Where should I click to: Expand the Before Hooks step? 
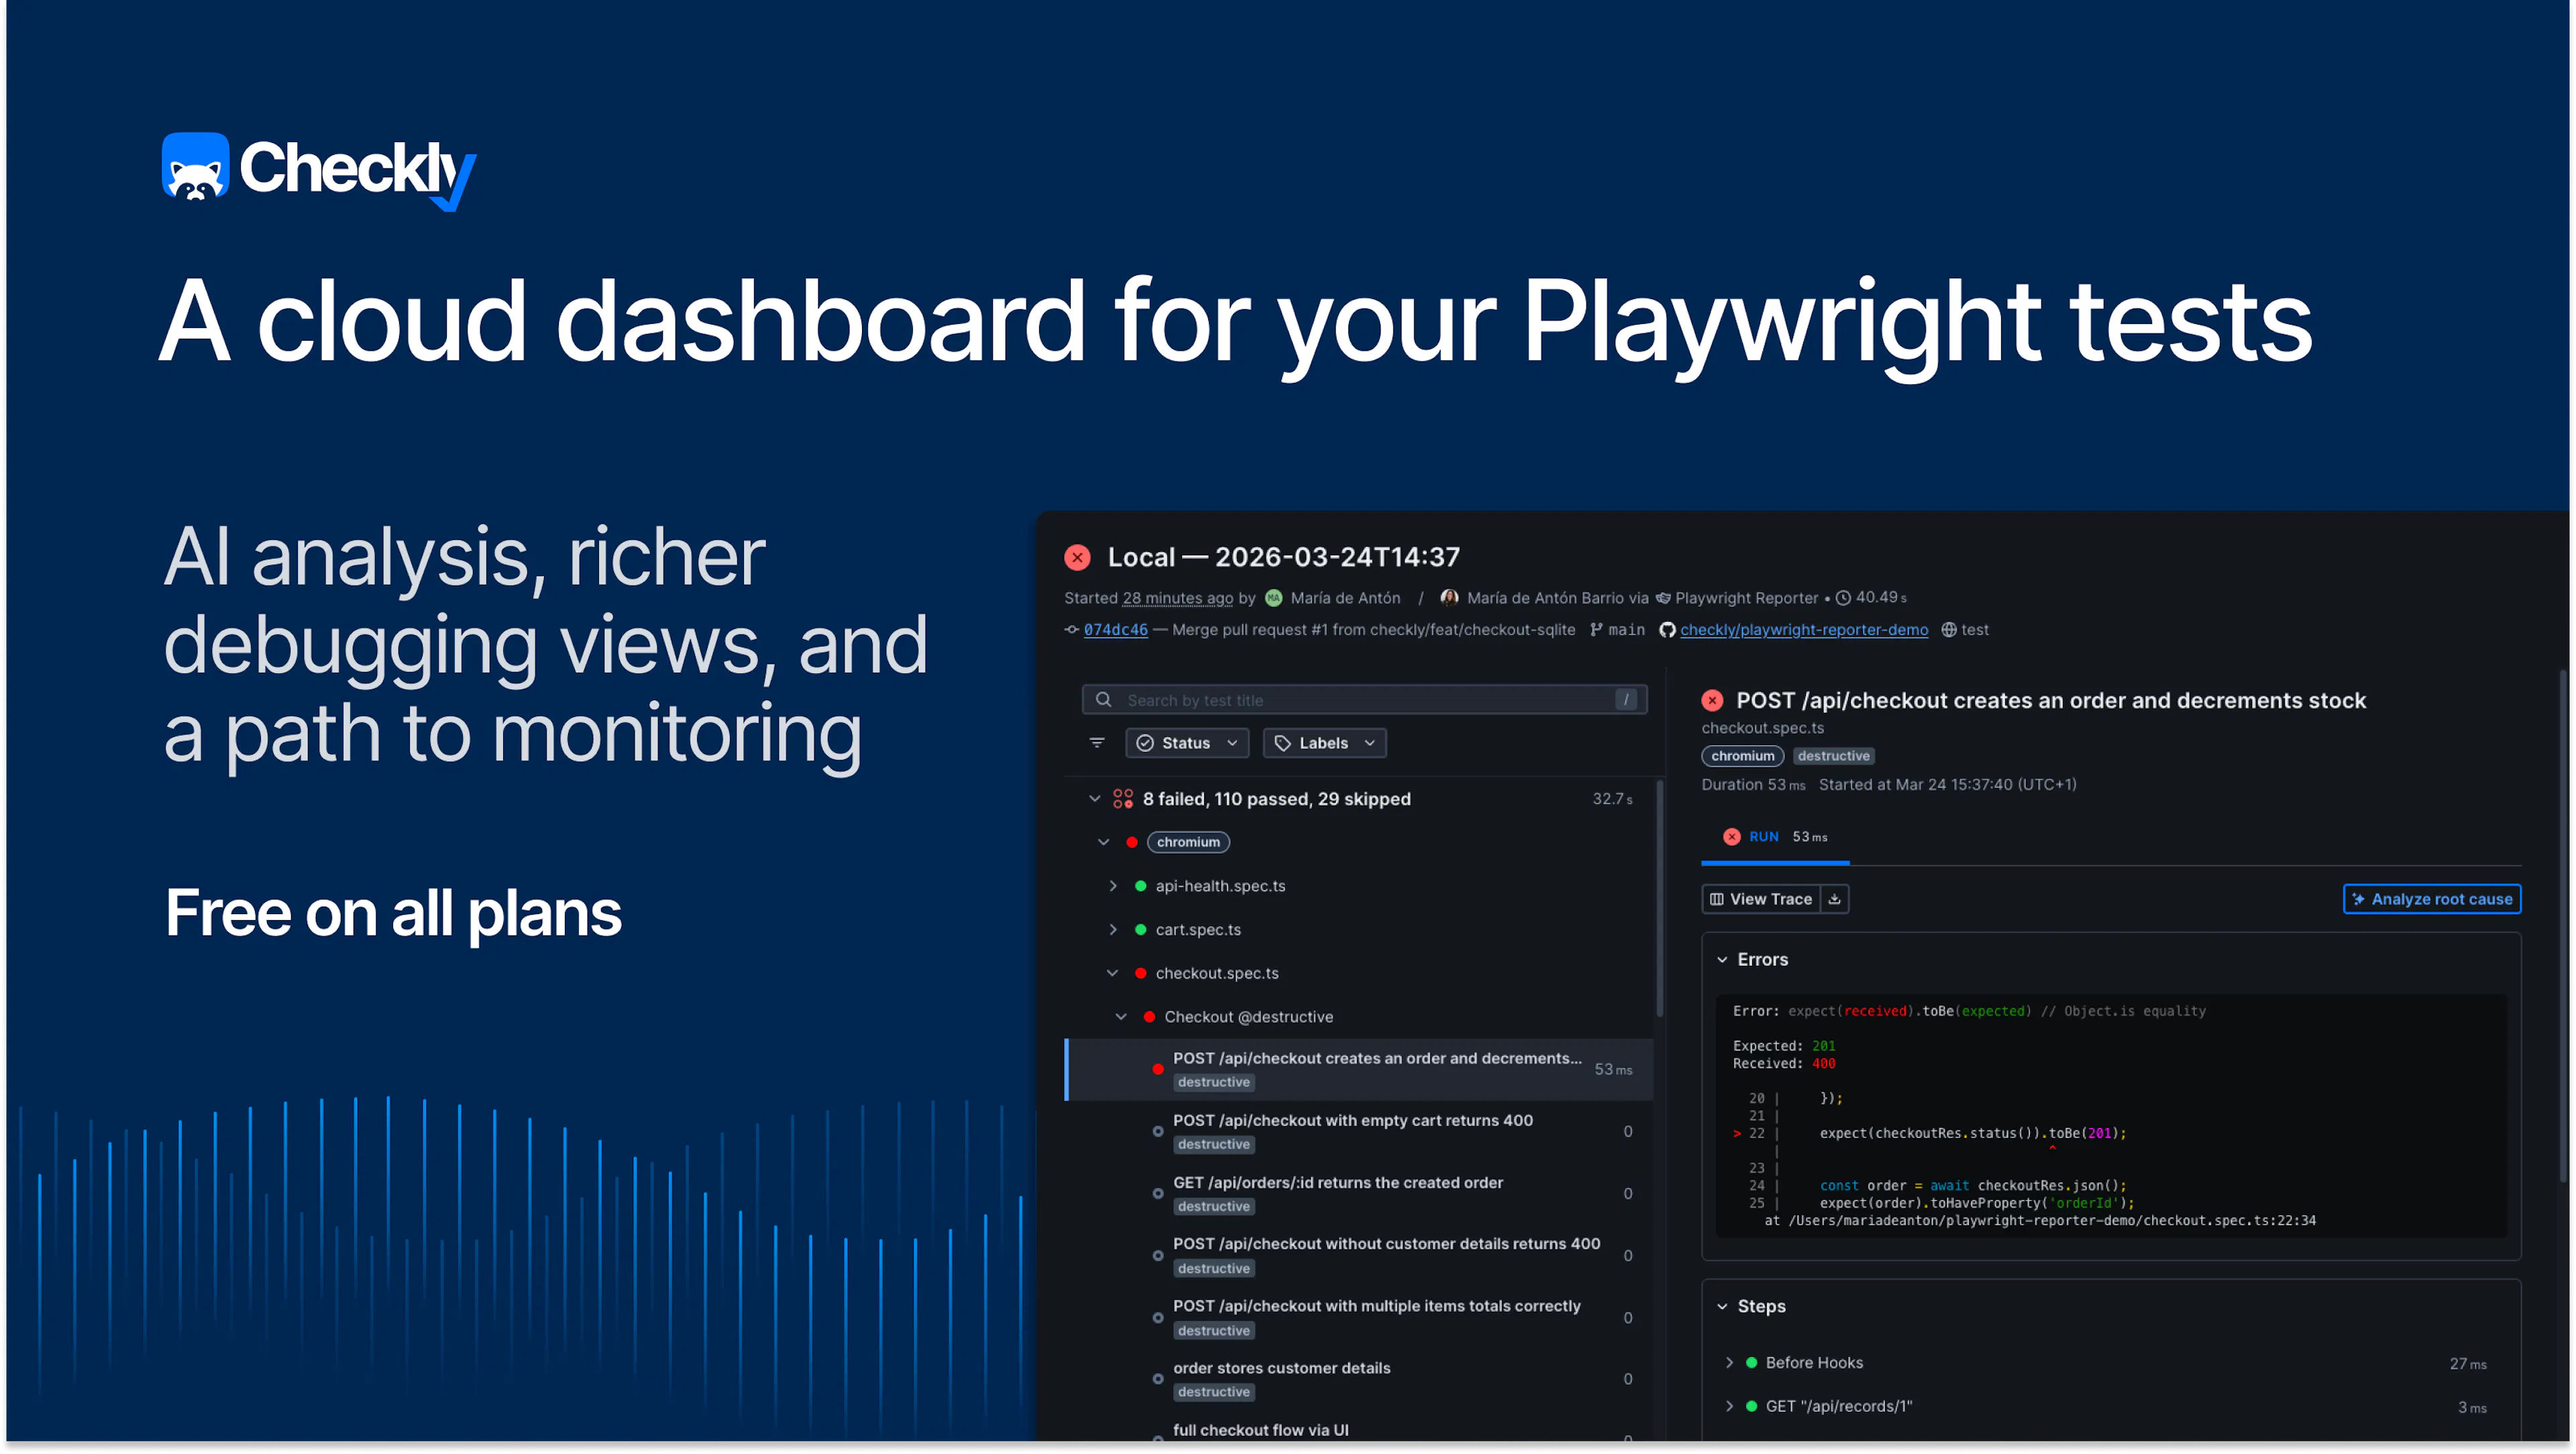(x=1729, y=1362)
